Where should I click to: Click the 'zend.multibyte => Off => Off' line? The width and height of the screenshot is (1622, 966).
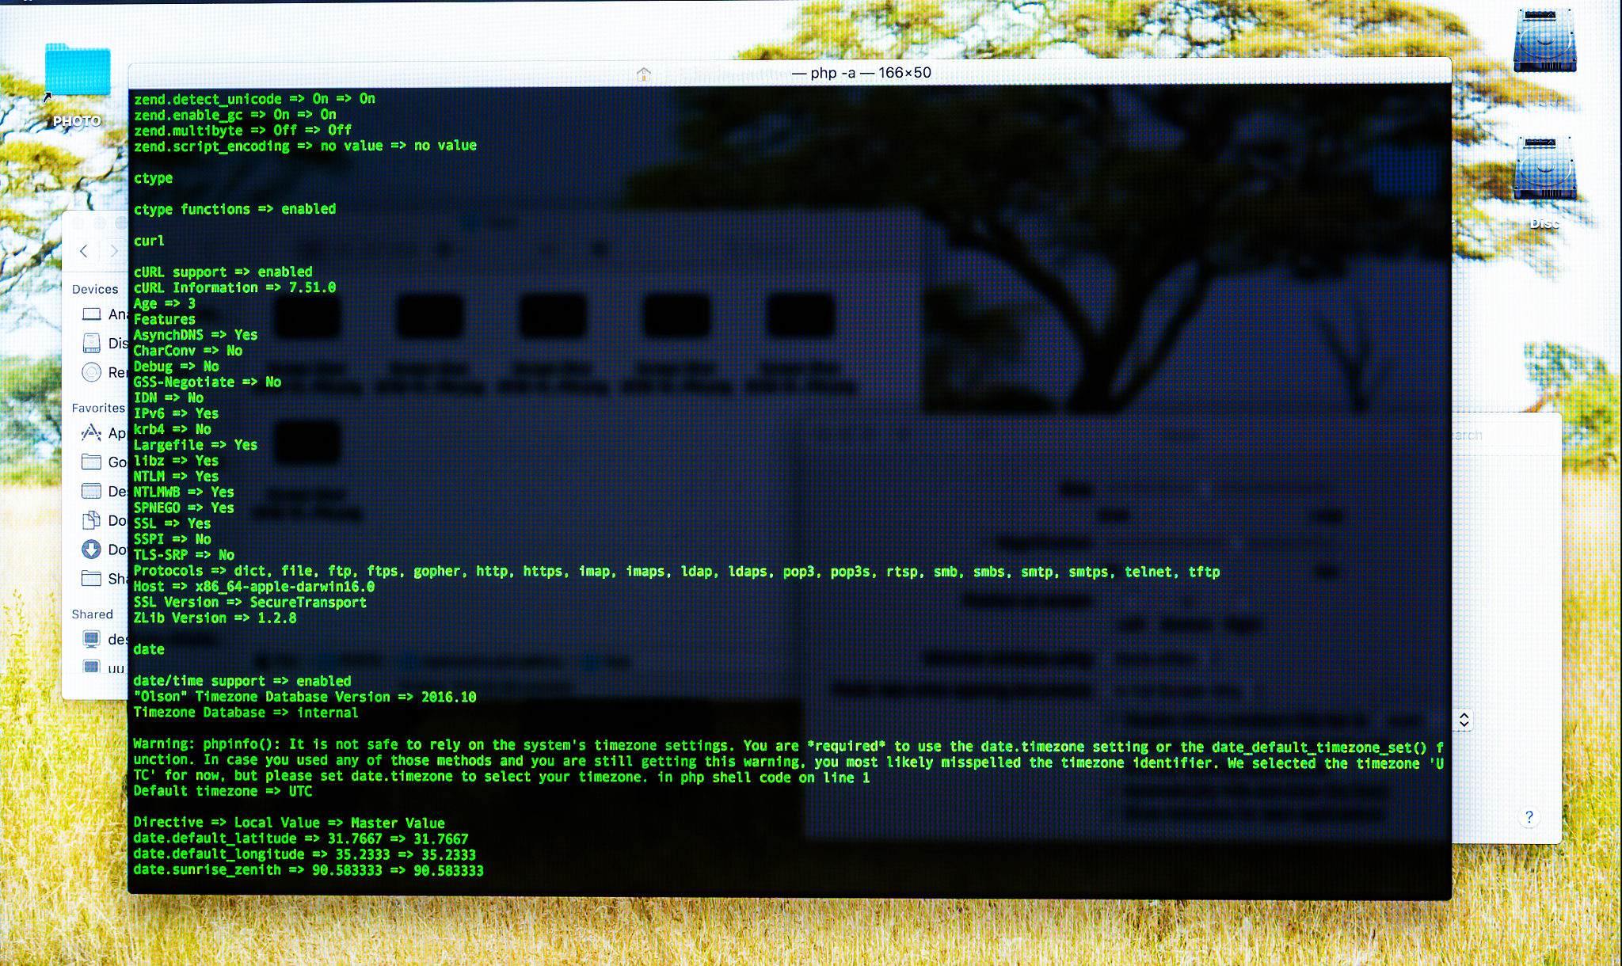pyautogui.click(x=242, y=131)
